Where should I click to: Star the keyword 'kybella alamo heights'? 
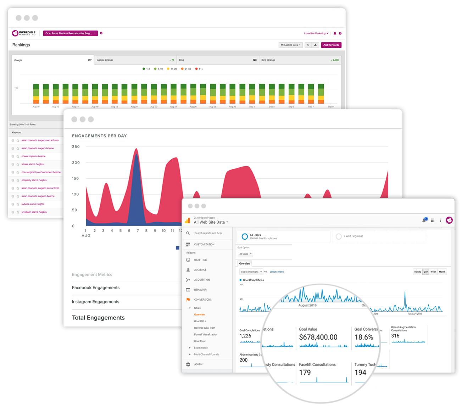(18, 204)
